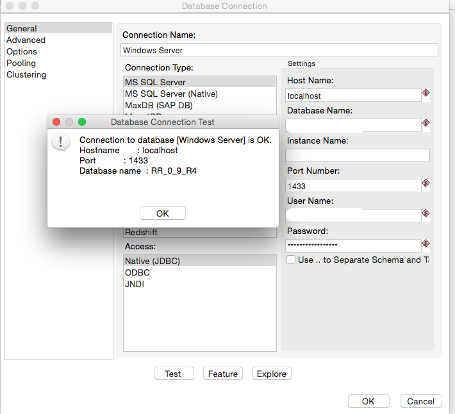Click 'Connection to database [Windows Server] is OK.' text
Viewport: 455px width, 414px height.
pyautogui.click(x=176, y=140)
